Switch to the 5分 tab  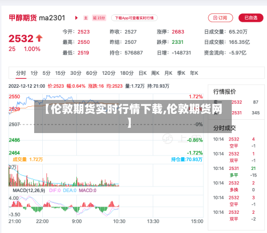click(x=46, y=73)
